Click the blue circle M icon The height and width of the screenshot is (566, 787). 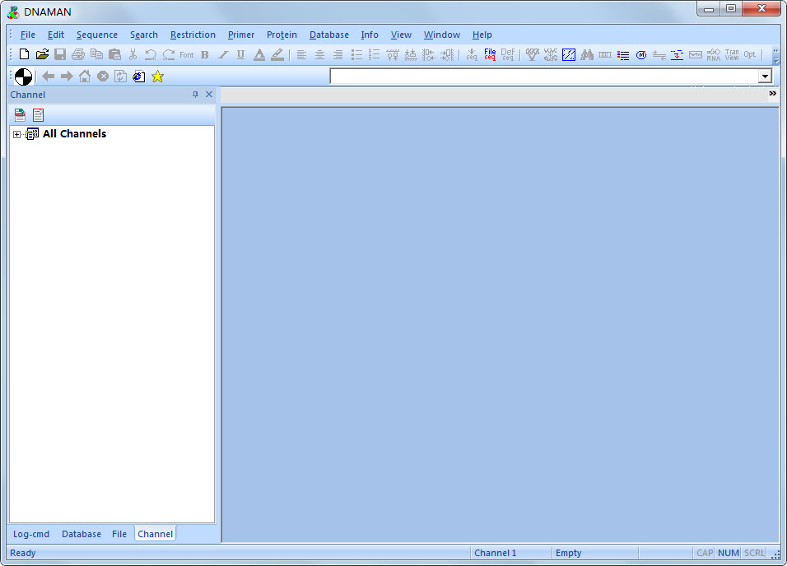(641, 54)
